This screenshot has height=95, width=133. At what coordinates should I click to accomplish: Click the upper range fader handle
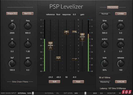(x=74, y=32)
